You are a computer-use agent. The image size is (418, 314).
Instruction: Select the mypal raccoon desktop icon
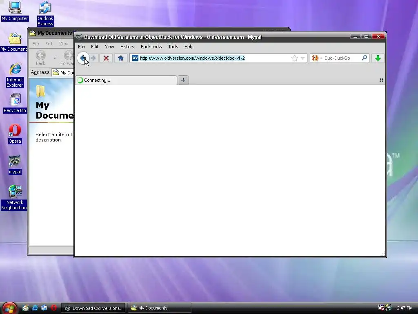(15, 165)
